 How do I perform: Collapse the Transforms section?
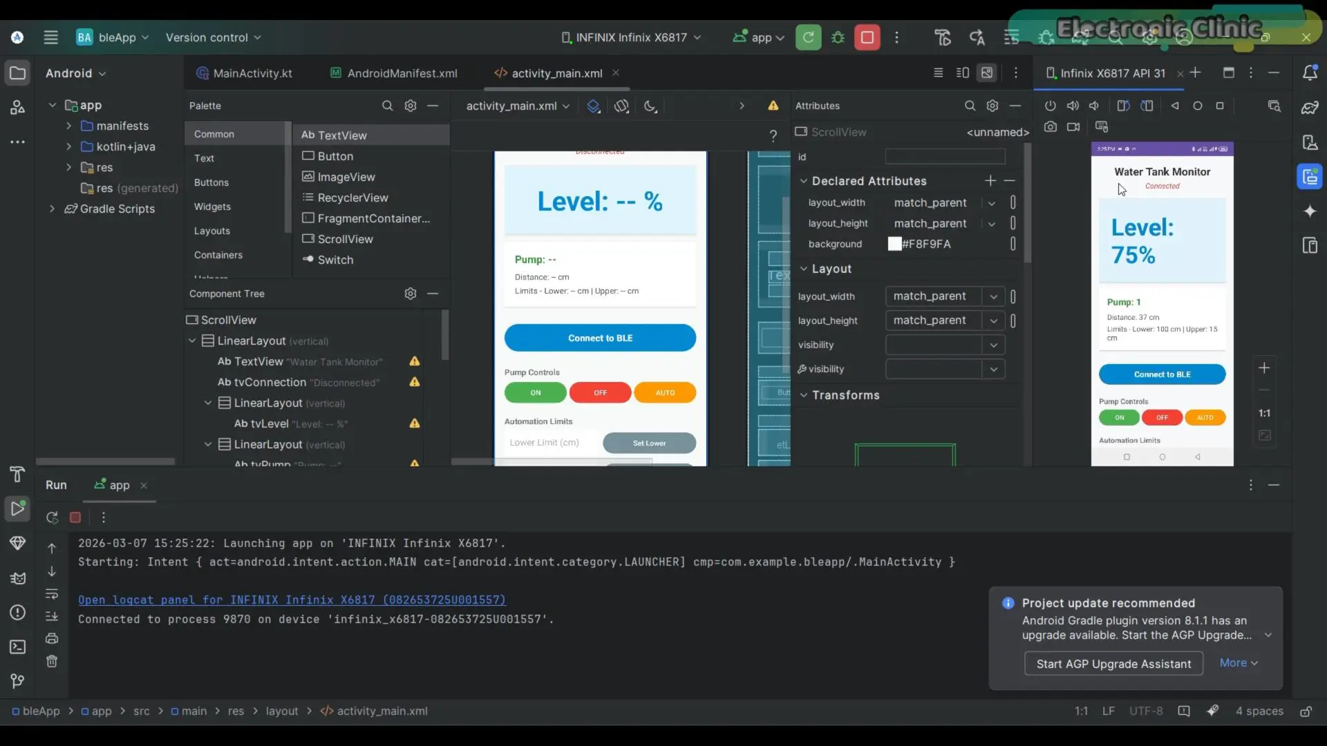click(804, 395)
